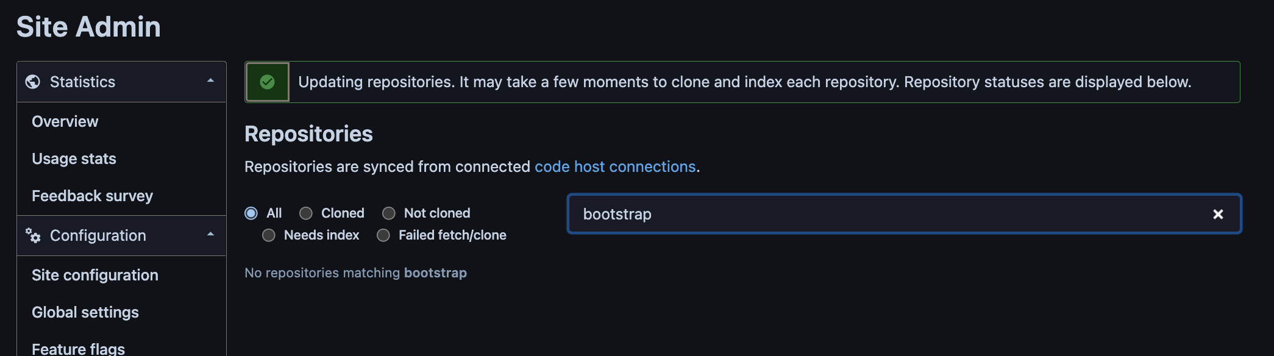Click the Configuration gears icon
Image resolution: width=1274 pixels, height=356 pixels.
33,235
